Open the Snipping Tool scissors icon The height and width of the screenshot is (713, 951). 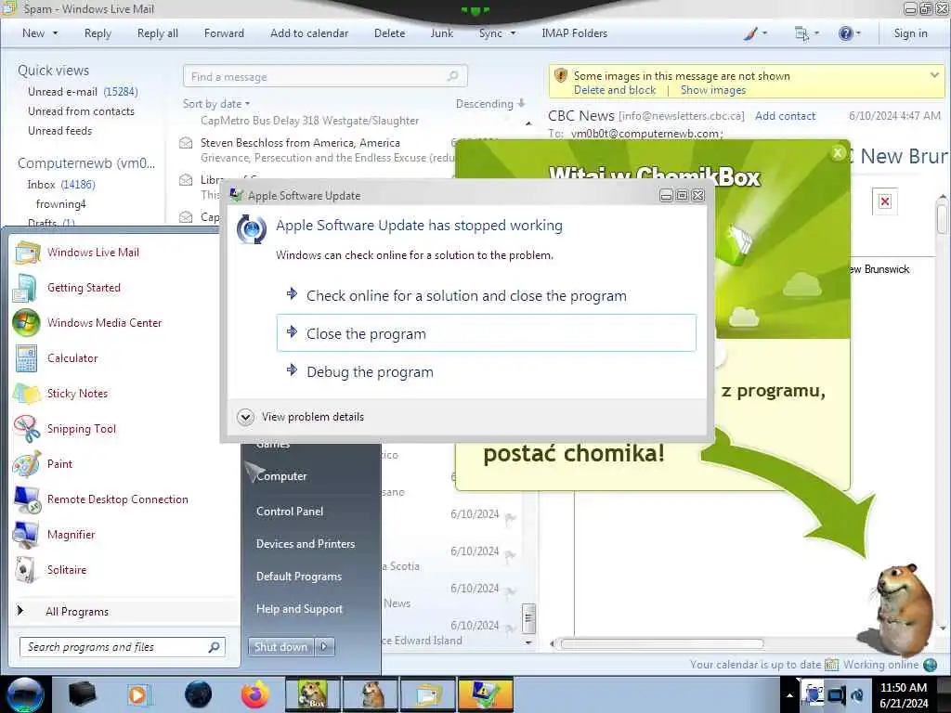[26, 429]
